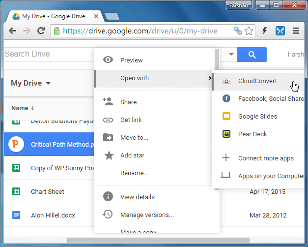The width and height of the screenshot is (308, 247).
Task: Select the Chart Sheet file name
Action: pyautogui.click(x=48, y=192)
